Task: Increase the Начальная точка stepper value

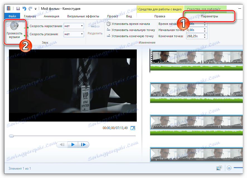Action: coord(205,29)
